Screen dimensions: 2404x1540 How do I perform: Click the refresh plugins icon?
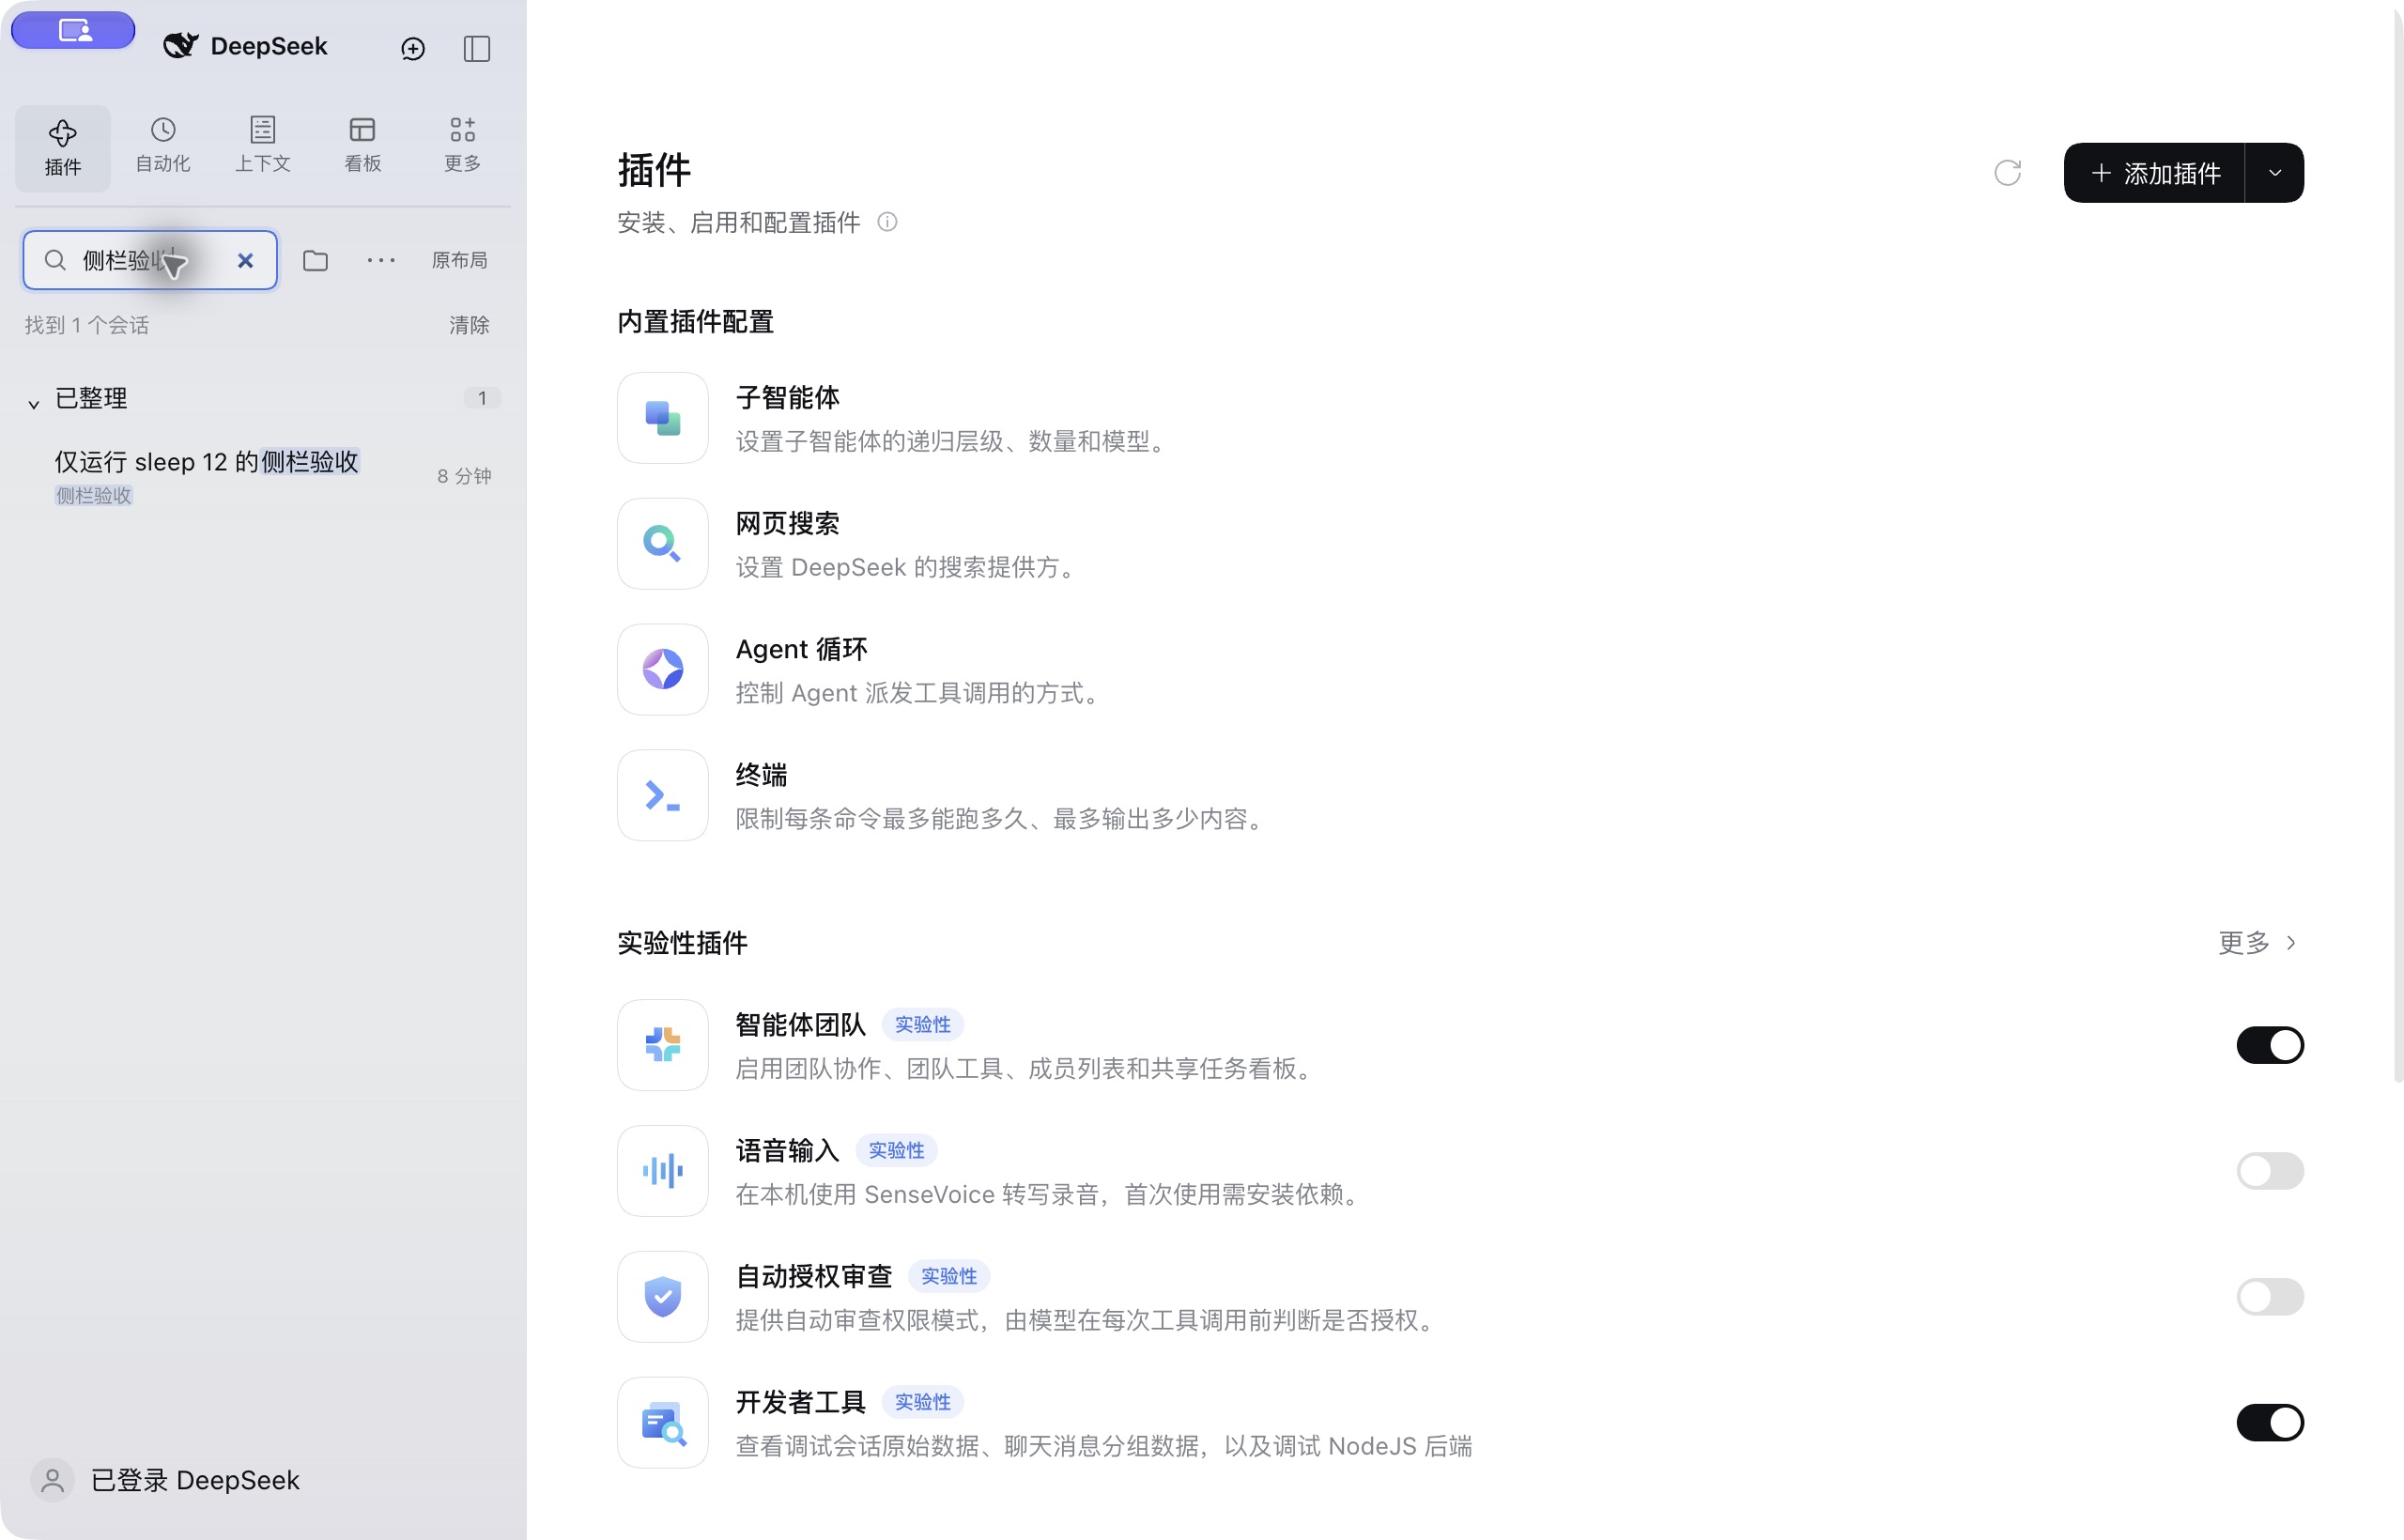click(x=2007, y=173)
